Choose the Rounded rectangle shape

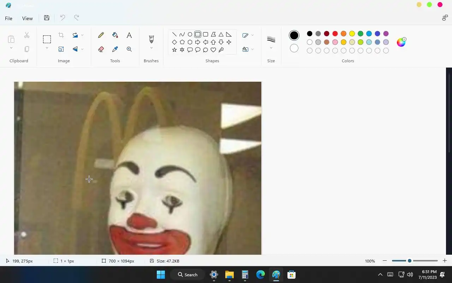click(x=206, y=34)
